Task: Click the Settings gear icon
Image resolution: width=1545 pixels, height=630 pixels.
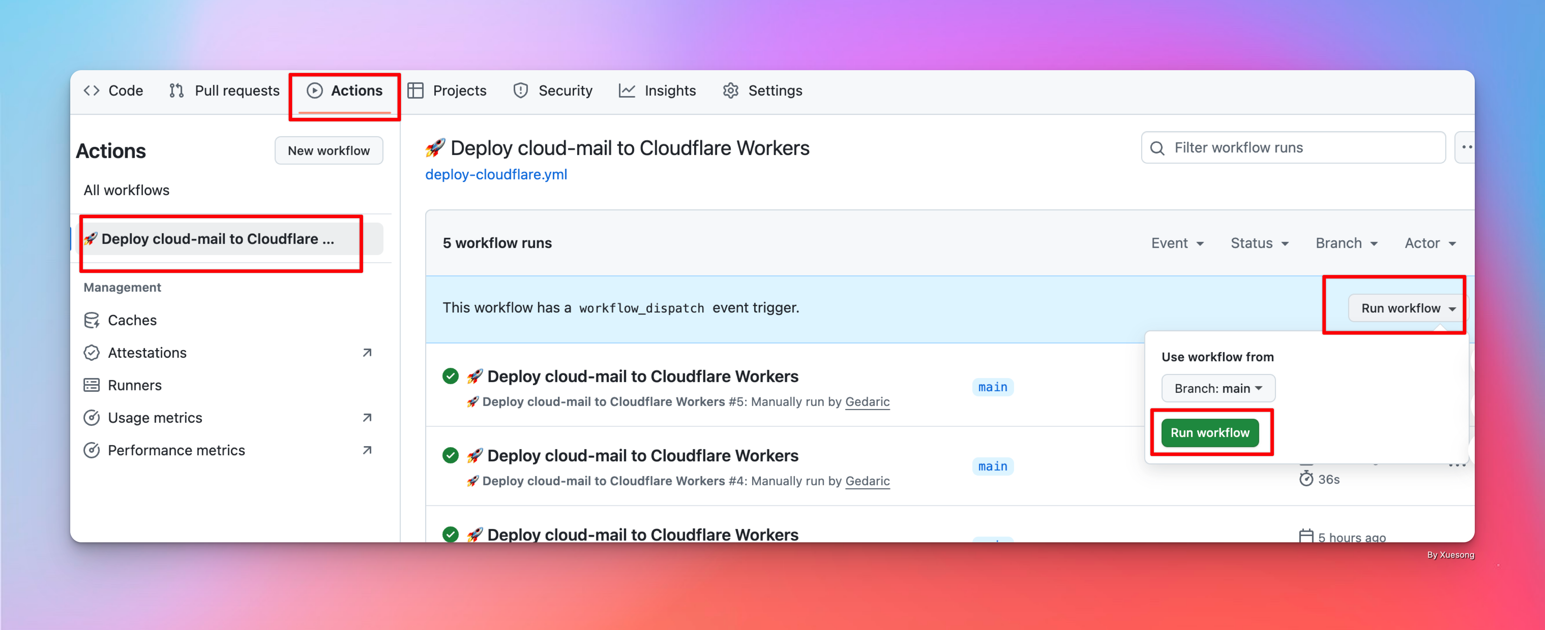Action: pyautogui.click(x=730, y=91)
